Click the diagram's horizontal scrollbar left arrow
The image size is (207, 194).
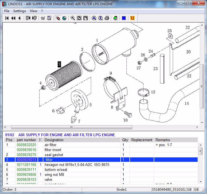pos(5,127)
